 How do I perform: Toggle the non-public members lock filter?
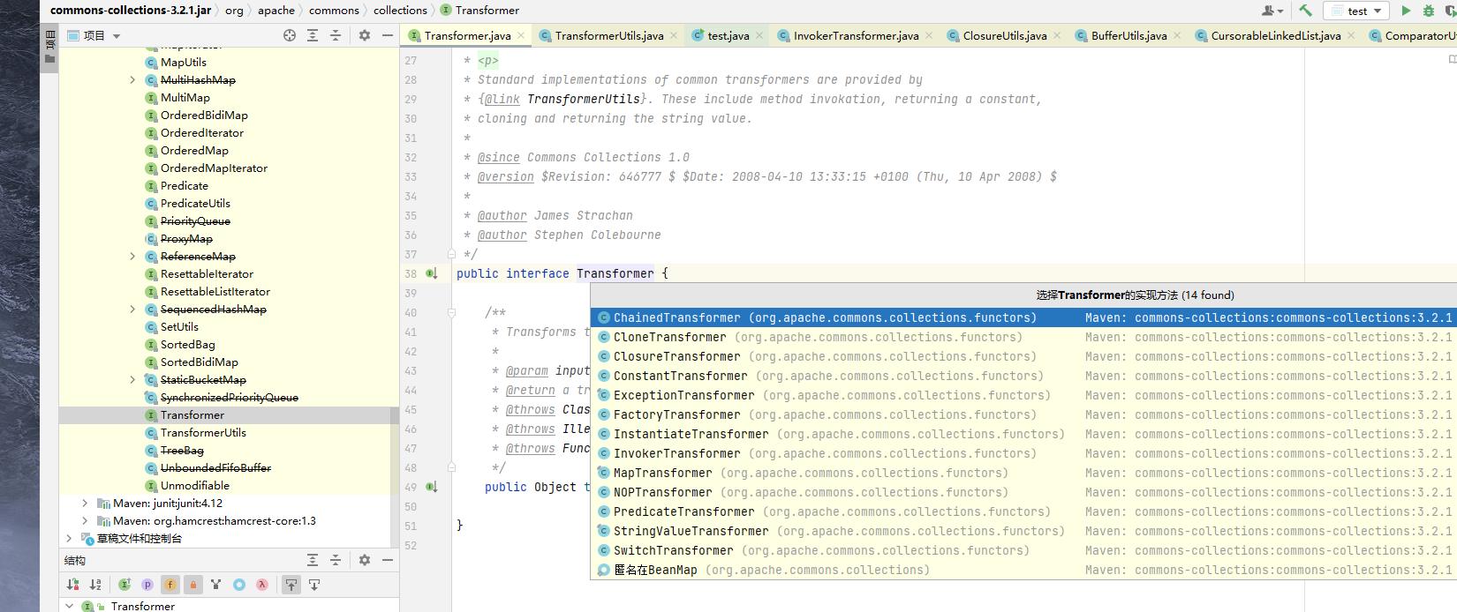pos(193,584)
